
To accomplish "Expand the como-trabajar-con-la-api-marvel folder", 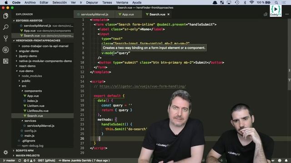I will pyautogui.click(x=45, y=46).
